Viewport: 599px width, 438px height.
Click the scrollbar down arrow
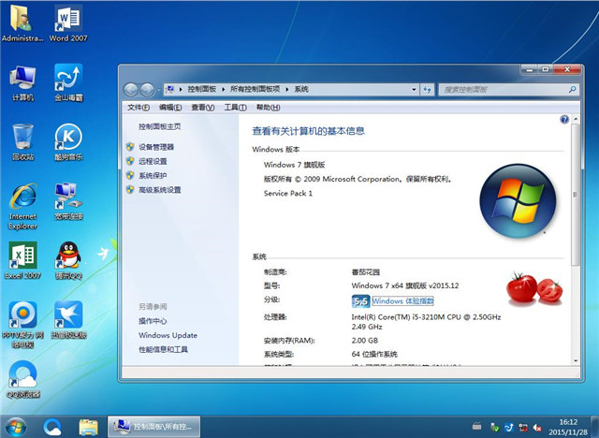tap(576, 361)
